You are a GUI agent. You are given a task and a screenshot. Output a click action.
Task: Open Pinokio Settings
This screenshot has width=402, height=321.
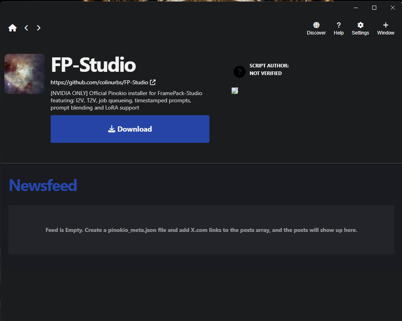tap(360, 28)
